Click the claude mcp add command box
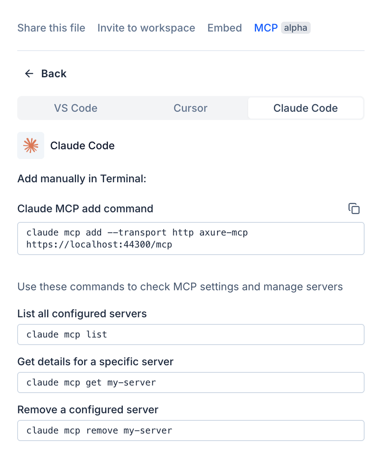Image resolution: width=381 pixels, height=456 pixels. (190, 238)
